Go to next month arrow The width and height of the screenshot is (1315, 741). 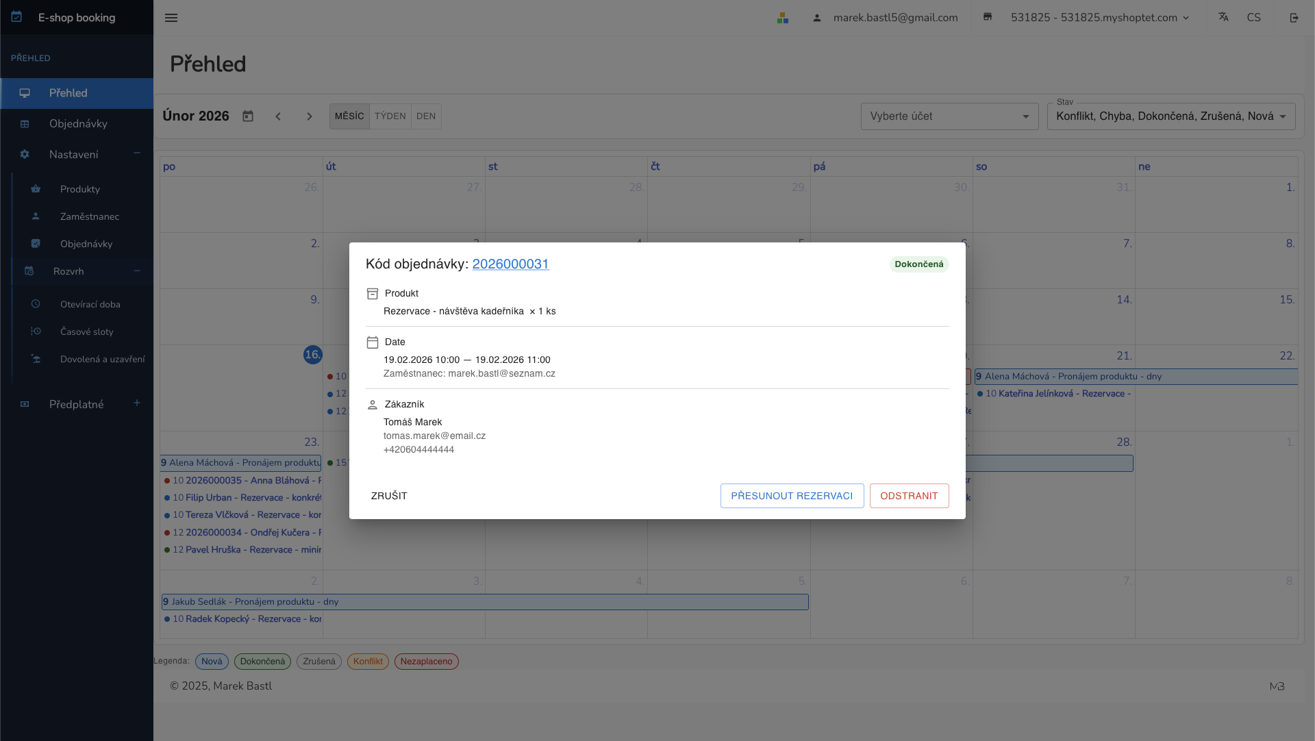(x=310, y=116)
